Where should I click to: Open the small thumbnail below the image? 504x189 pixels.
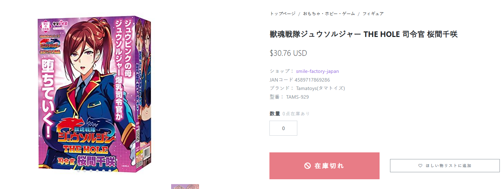click(185, 187)
